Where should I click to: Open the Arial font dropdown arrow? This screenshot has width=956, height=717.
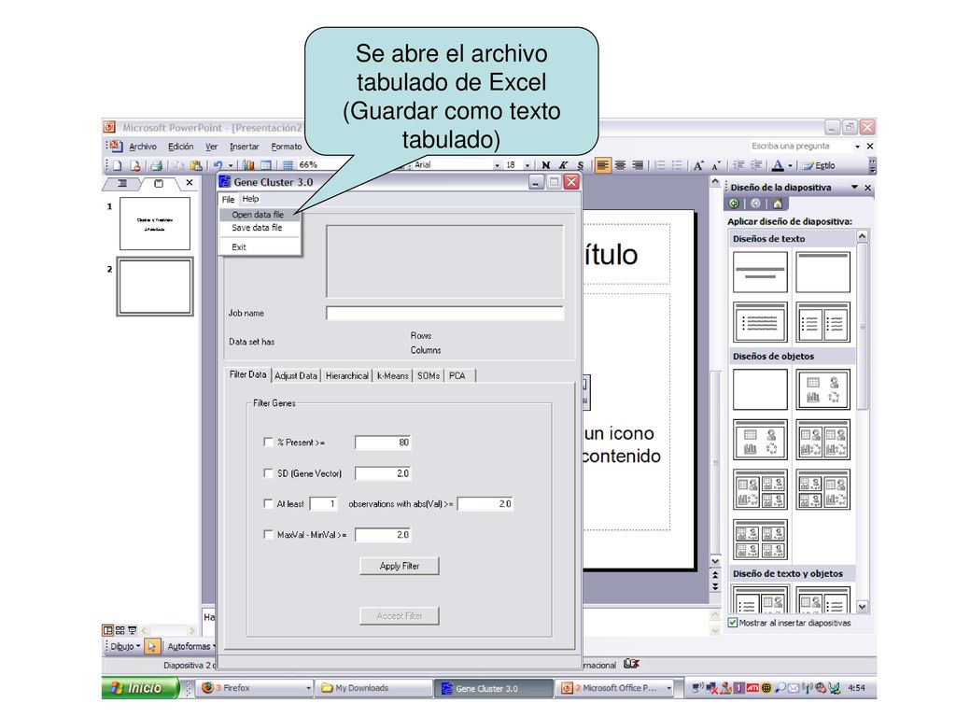pyautogui.click(x=497, y=165)
